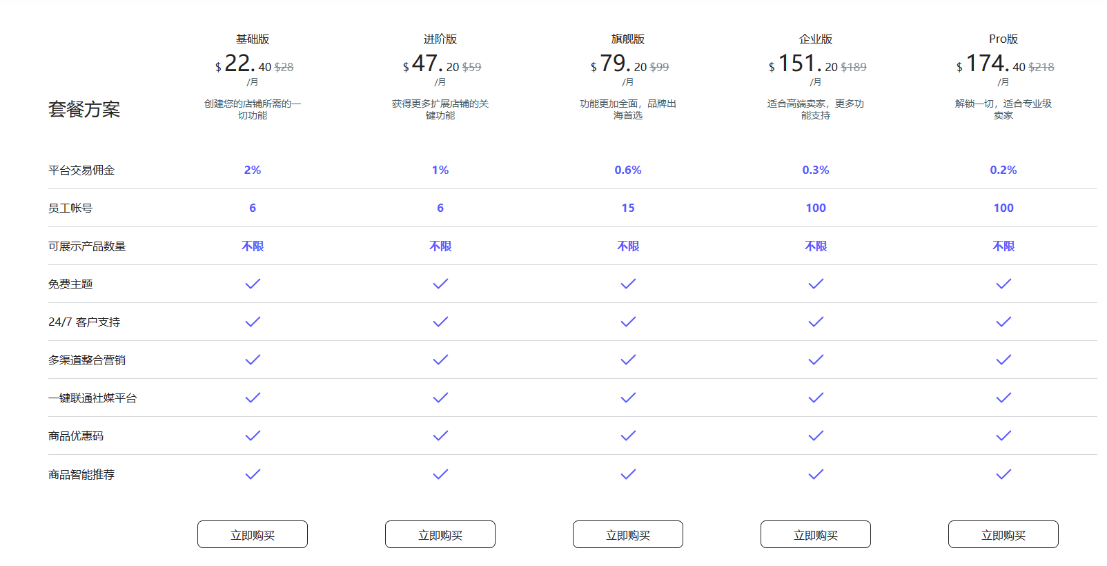
Task: Click 商品优惠码 checkmark for 基础版
Action: coord(253,436)
